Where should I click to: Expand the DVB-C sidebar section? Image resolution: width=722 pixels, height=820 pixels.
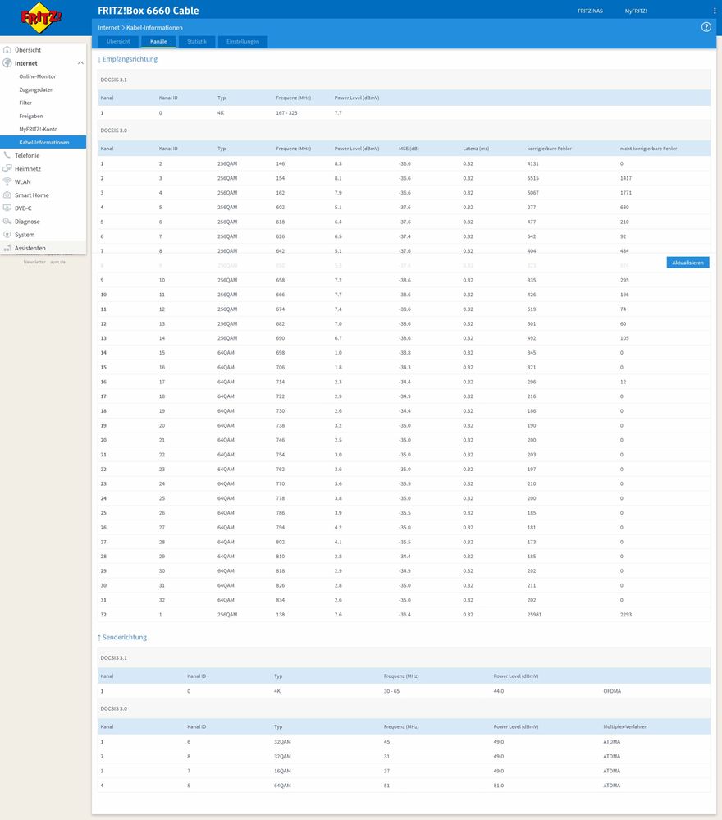23,208
